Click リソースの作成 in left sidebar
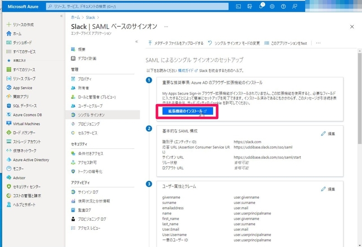This screenshot has height=247, width=362. [x=20, y=24]
